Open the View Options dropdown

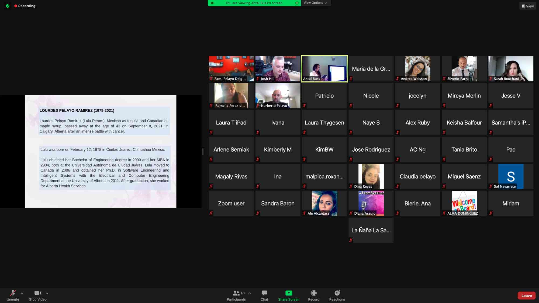pyautogui.click(x=315, y=3)
